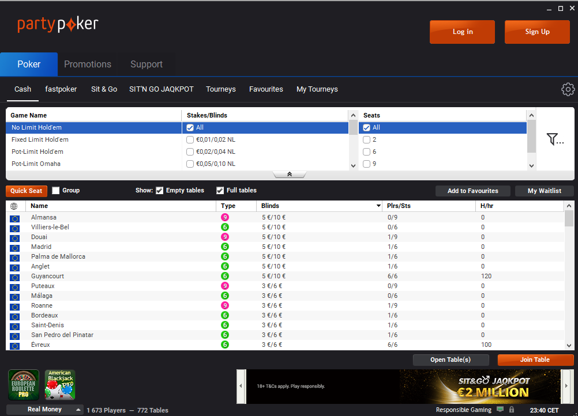The image size is (578, 416).
Task: Click the green monitor icon near Responsible Gaming
Action: pos(500,409)
